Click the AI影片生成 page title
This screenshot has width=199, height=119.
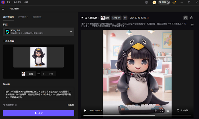14,9
